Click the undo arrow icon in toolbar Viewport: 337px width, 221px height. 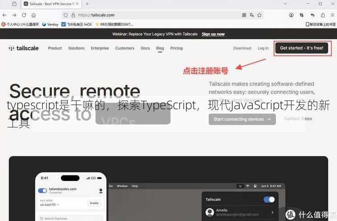tap(312, 15)
